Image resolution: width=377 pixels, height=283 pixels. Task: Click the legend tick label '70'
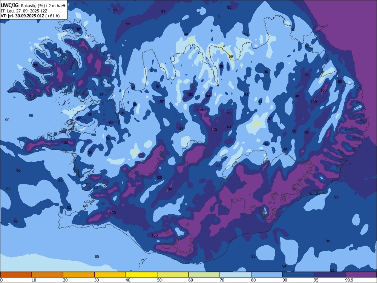[222, 280]
